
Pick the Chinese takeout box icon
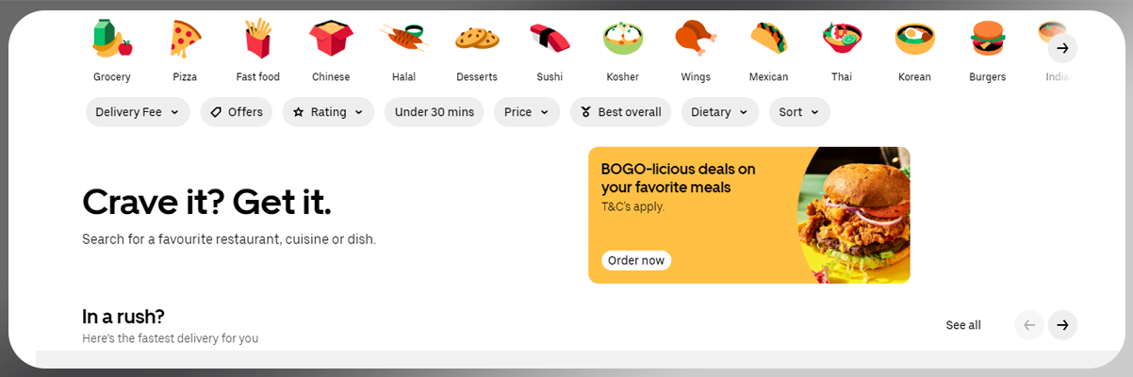331,40
